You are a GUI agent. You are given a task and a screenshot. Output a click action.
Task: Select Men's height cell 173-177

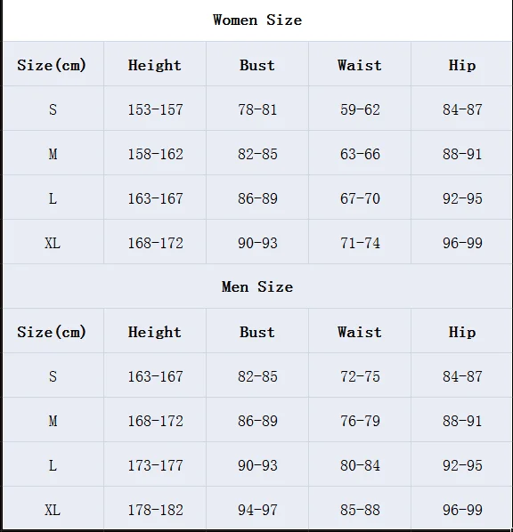coord(155,465)
